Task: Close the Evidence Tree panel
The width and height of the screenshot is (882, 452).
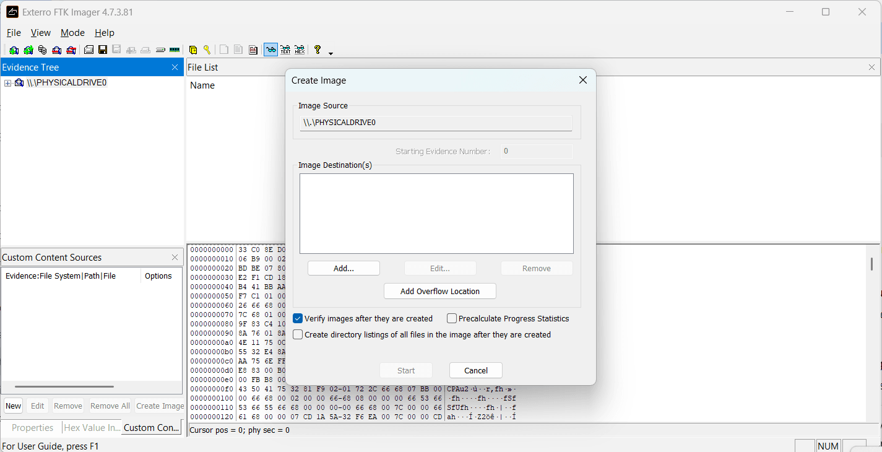Action: pos(175,67)
